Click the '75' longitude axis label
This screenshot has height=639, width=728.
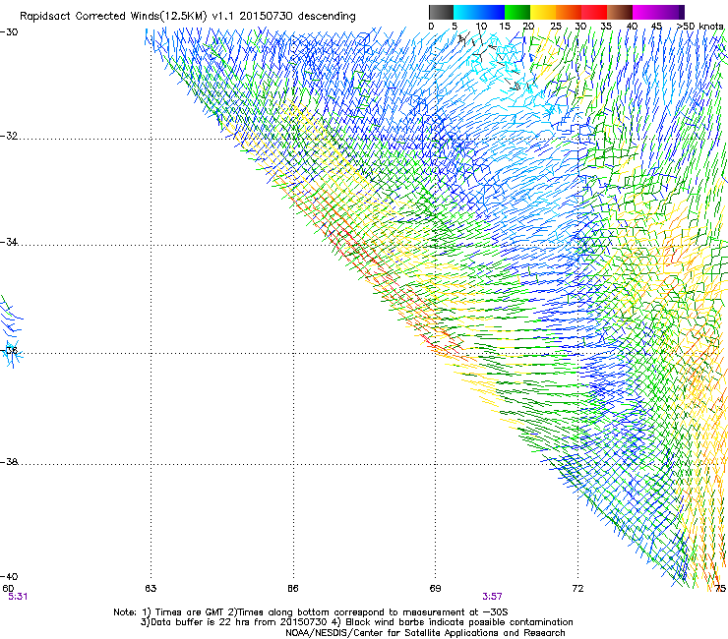pyautogui.click(x=720, y=589)
